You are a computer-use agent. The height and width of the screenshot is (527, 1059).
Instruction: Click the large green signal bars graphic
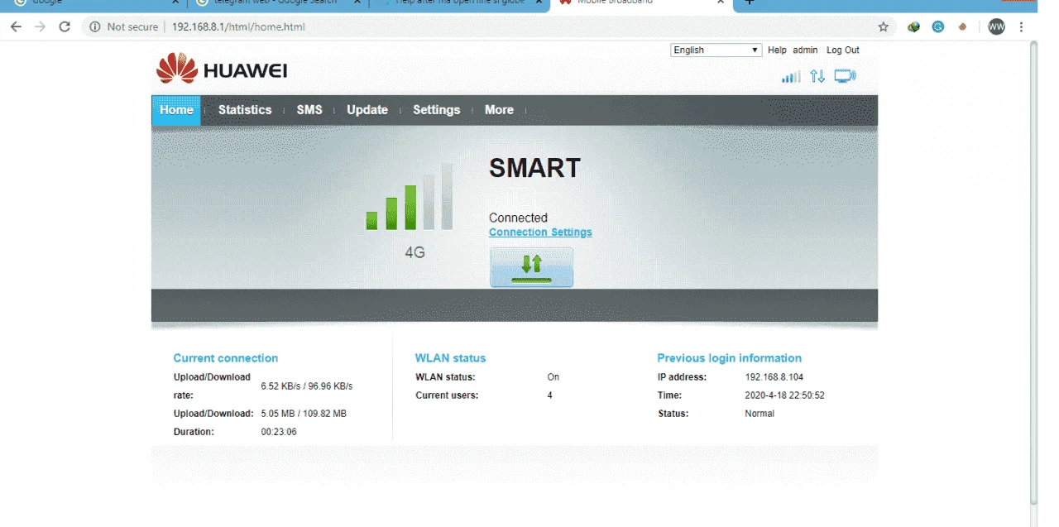click(410, 196)
